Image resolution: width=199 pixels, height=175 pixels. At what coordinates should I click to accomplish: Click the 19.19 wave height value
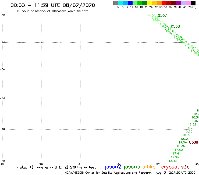coord(188,132)
